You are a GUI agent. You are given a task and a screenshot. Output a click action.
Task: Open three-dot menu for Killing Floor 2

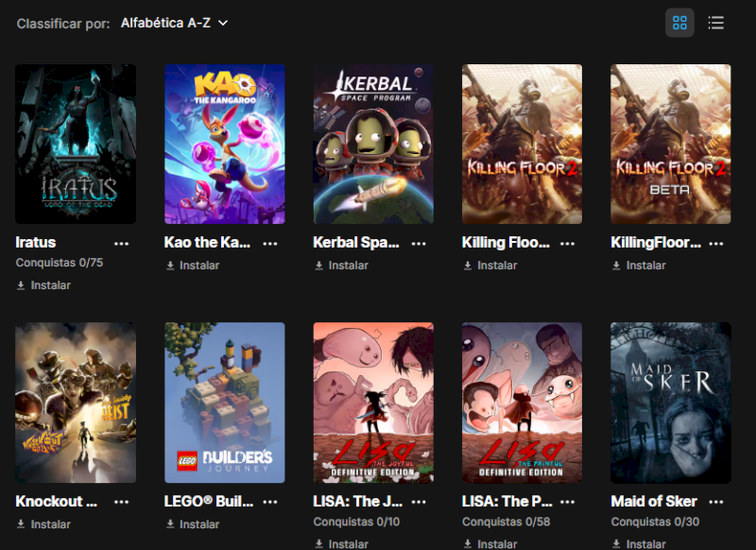568,244
